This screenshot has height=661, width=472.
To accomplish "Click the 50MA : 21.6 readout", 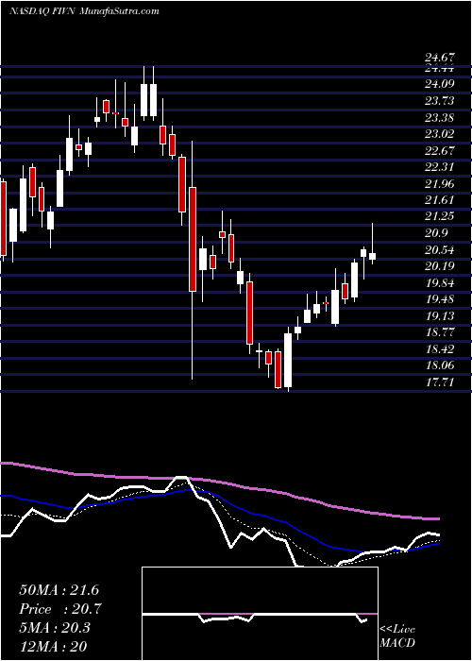I will click(59, 590).
